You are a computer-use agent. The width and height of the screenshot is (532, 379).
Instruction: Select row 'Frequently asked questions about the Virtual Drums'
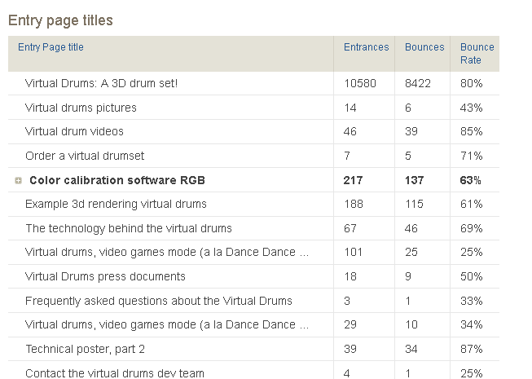click(254, 301)
